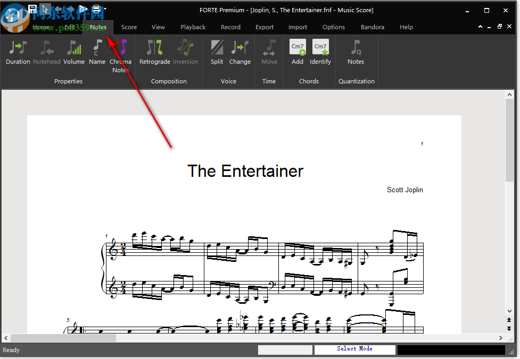520x359 pixels.
Task: Open the note Duration tool
Action: pos(18,52)
